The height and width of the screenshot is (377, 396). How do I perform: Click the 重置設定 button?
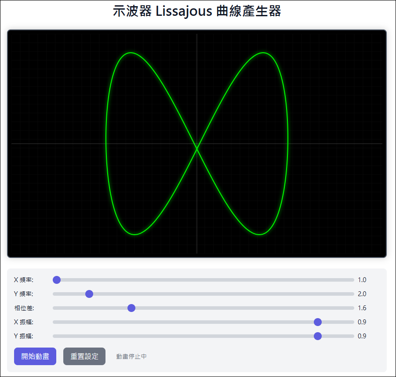coord(84,356)
